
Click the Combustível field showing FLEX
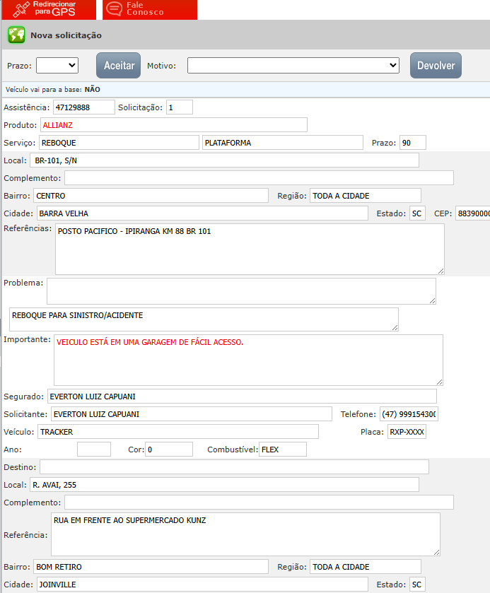click(x=282, y=450)
